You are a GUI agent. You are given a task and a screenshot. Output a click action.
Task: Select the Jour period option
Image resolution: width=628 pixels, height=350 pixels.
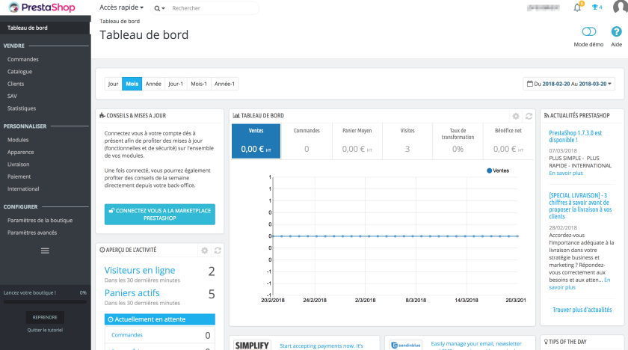pos(113,84)
